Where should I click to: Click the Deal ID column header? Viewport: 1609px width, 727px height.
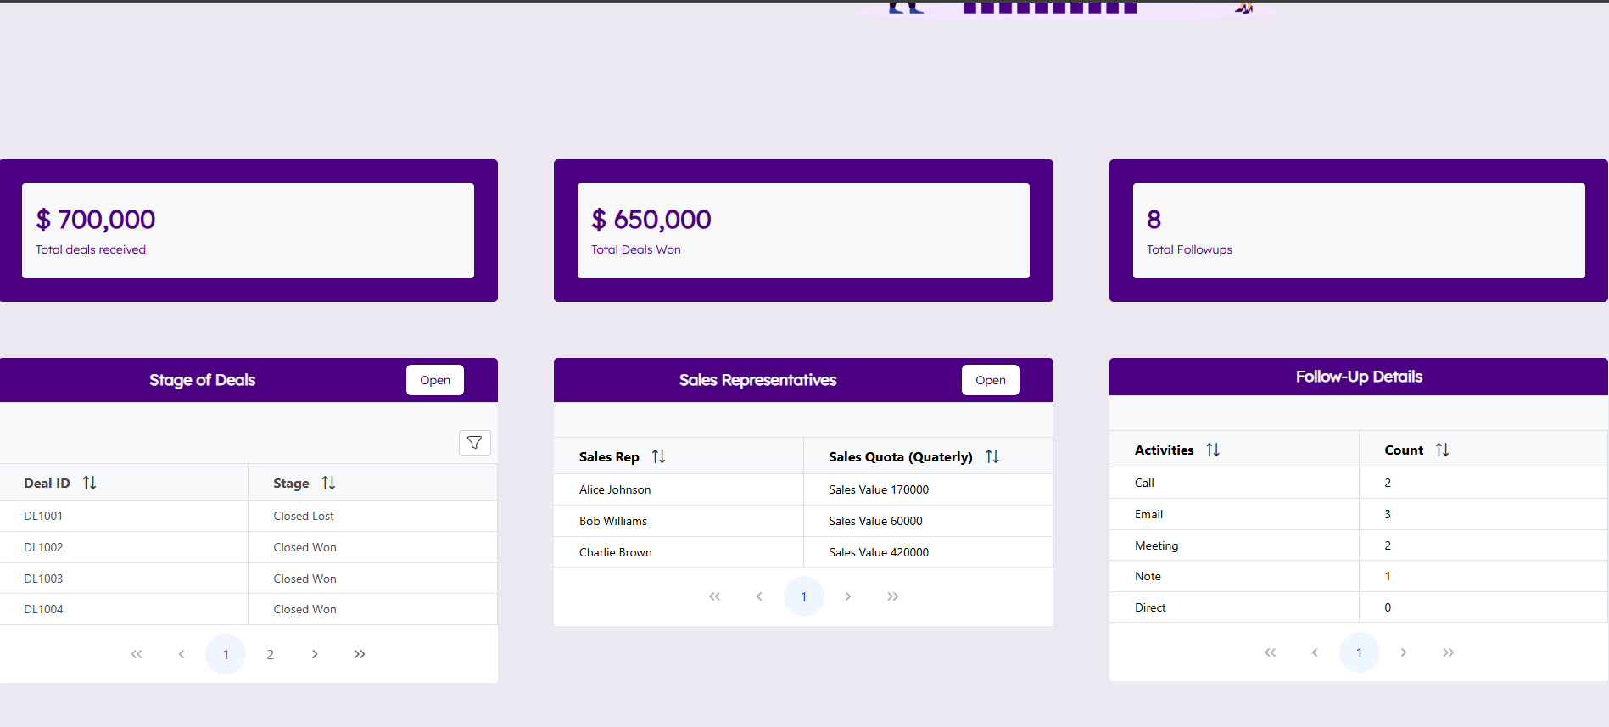[x=124, y=483]
